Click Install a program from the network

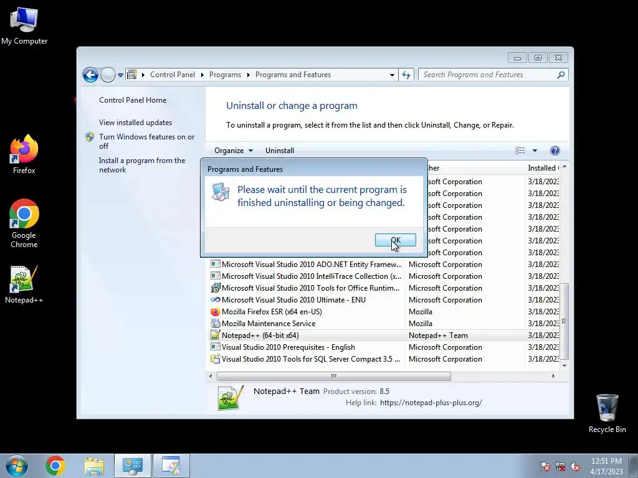click(142, 165)
